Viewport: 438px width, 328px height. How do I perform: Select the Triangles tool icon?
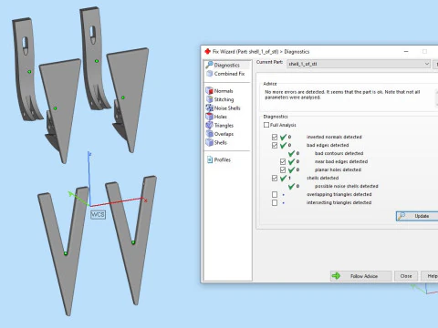[209, 125]
